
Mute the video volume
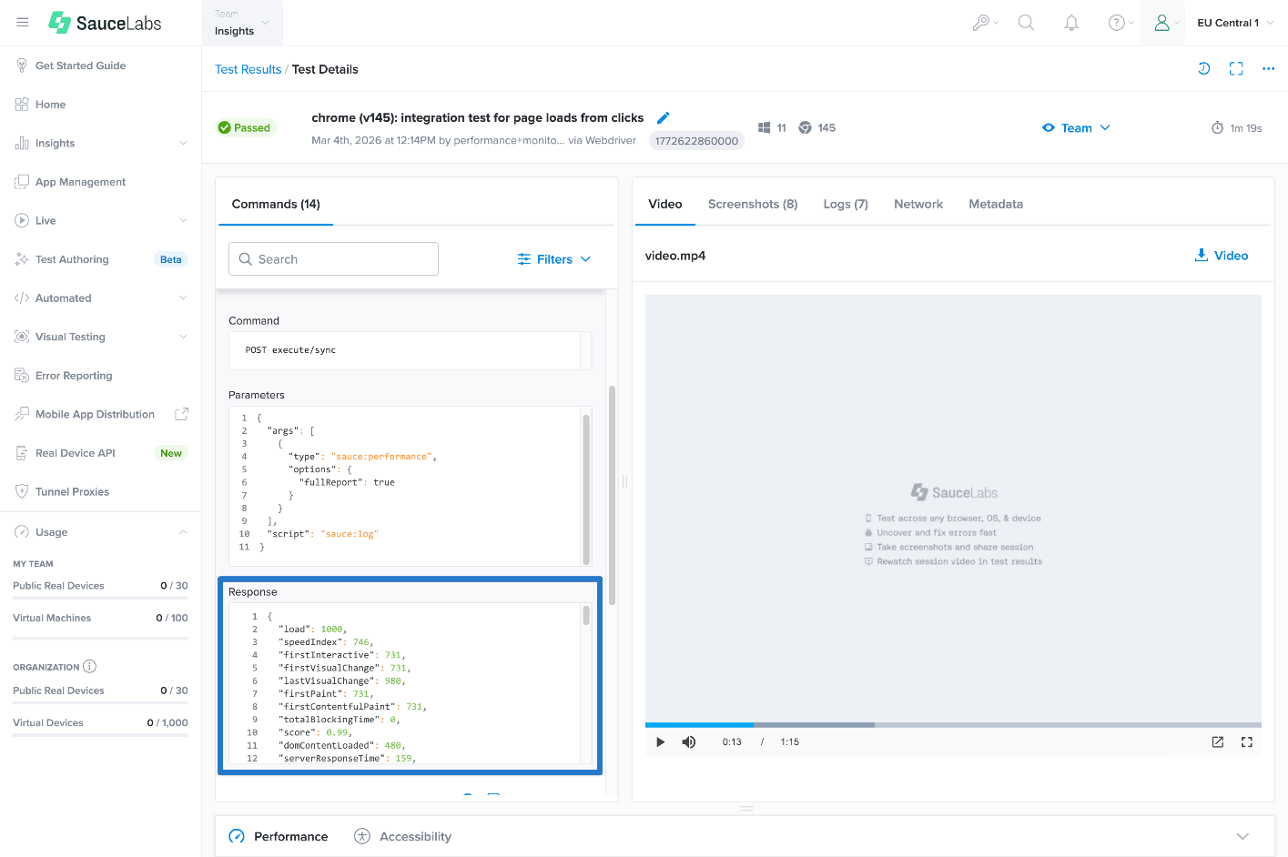pyautogui.click(x=689, y=742)
